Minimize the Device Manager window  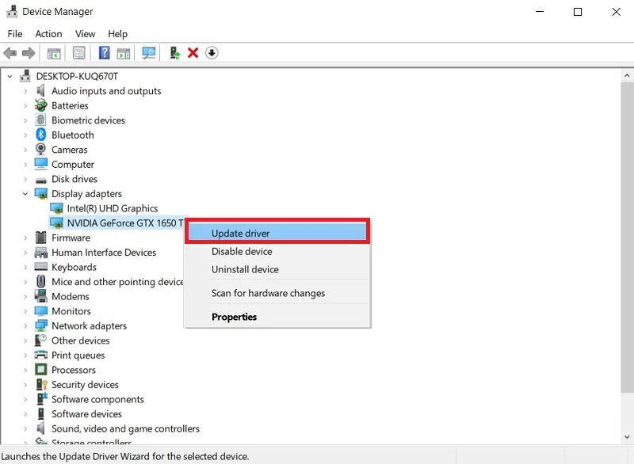(x=540, y=12)
